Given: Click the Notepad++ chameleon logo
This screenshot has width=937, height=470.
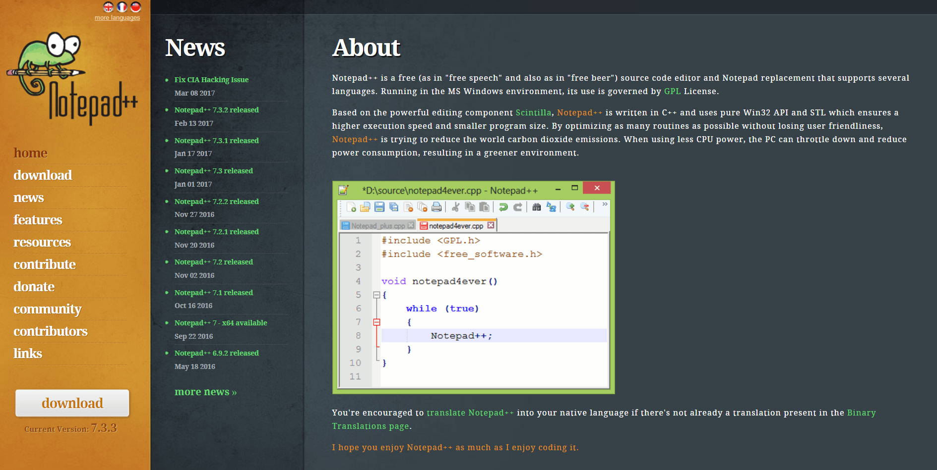Looking at the screenshot, I should (x=72, y=78).
